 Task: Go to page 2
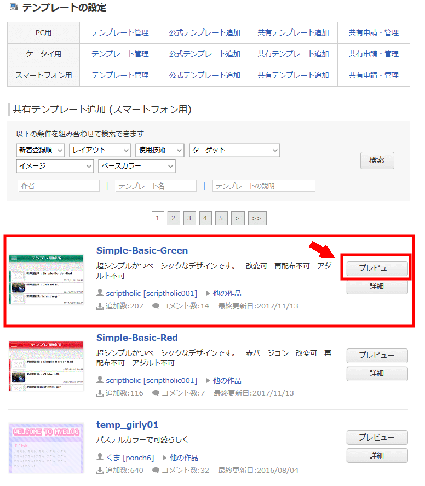pyautogui.click(x=174, y=218)
